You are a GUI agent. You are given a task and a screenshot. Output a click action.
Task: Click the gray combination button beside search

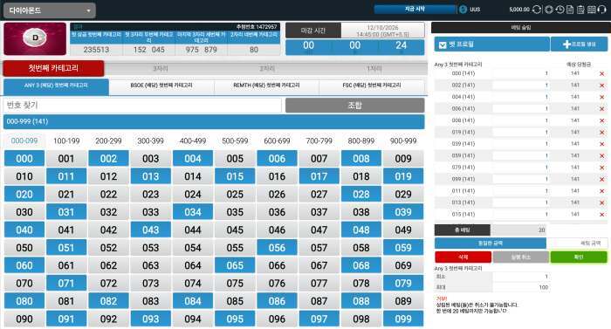pyautogui.click(x=354, y=106)
